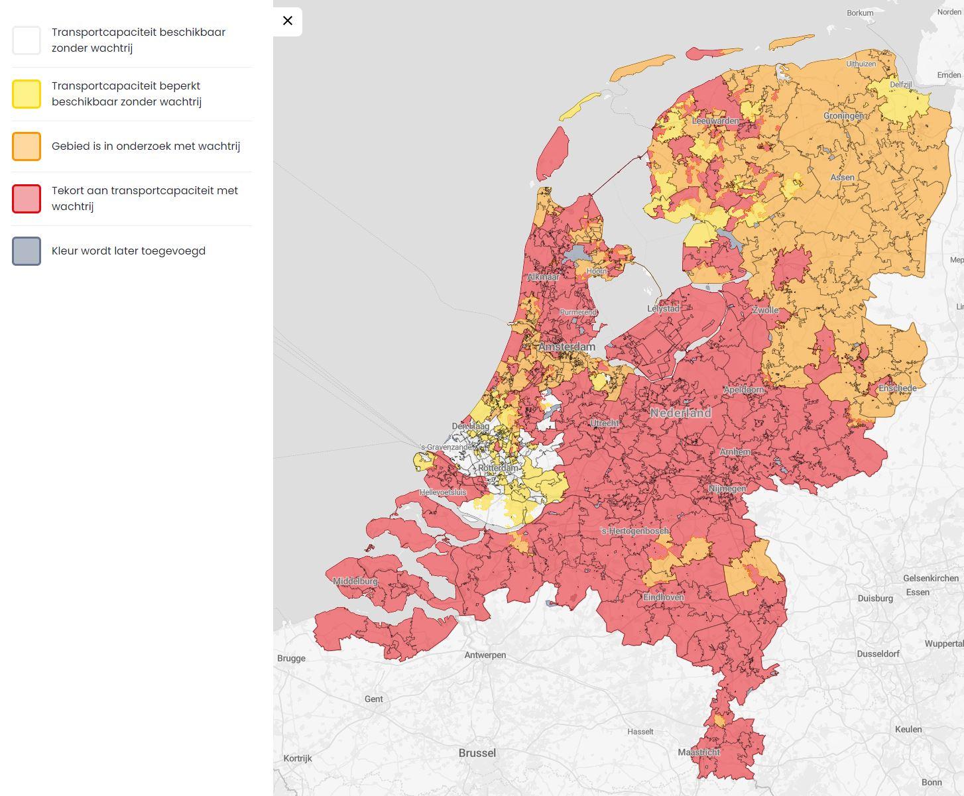The width and height of the screenshot is (964, 796).
Task: Click the grey swatch labeled 'Kleur wordt later toegevoegd'
Action: 26,251
